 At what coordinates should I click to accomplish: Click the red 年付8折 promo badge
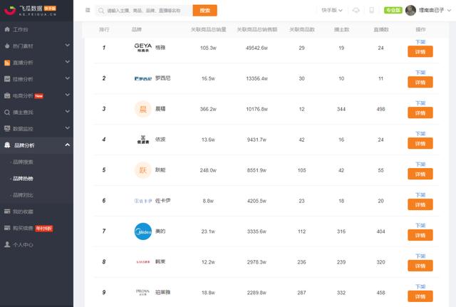44,229
